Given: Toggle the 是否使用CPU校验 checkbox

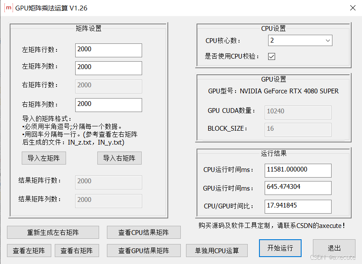Looking at the screenshot, I should pos(271,56).
